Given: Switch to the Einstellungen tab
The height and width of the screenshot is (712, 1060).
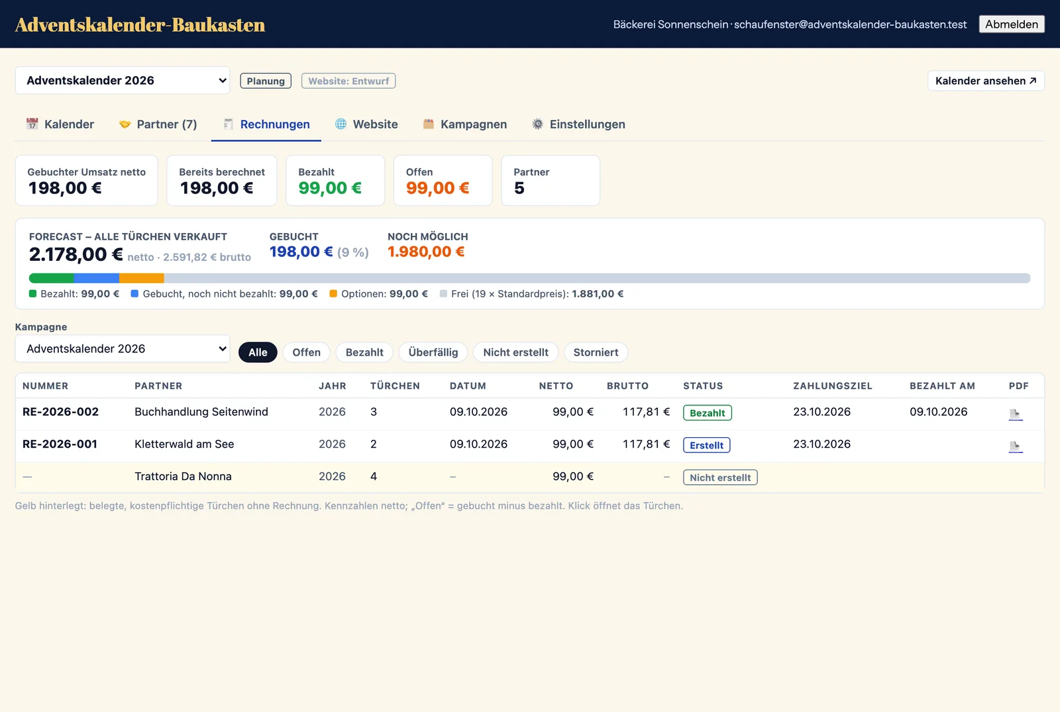Looking at the screenshot, I should [x=578, y=125].
